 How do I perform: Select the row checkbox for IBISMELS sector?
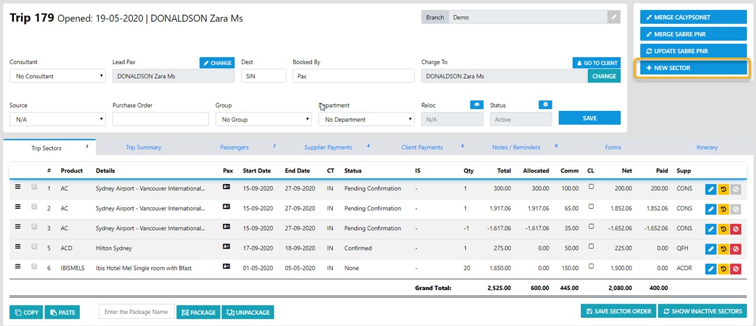click(34, 267)
